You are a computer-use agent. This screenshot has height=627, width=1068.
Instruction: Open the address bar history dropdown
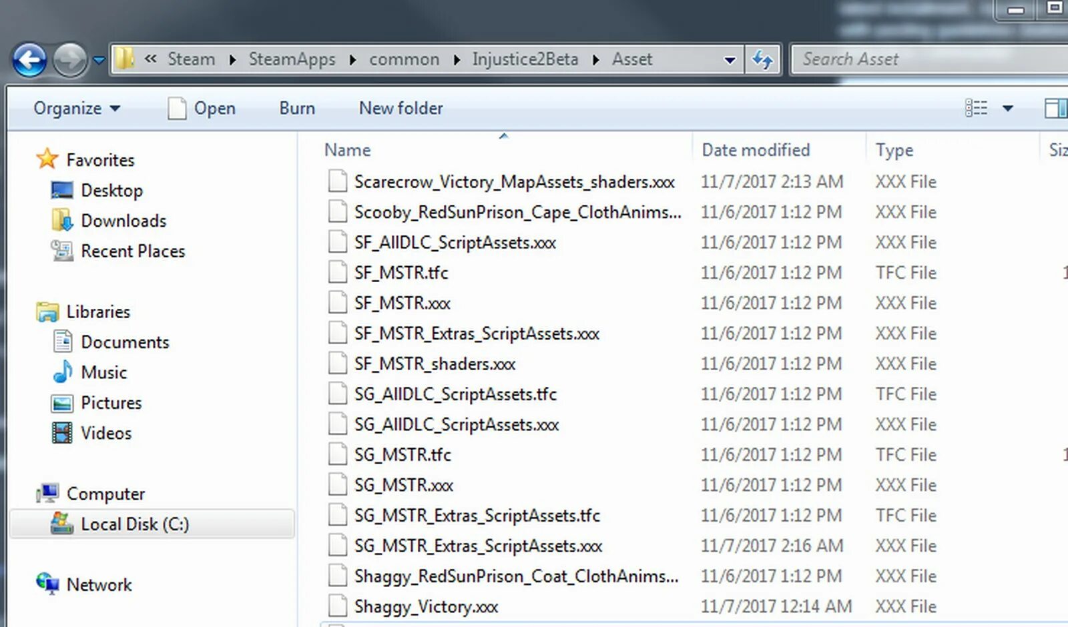pos(730,60)
